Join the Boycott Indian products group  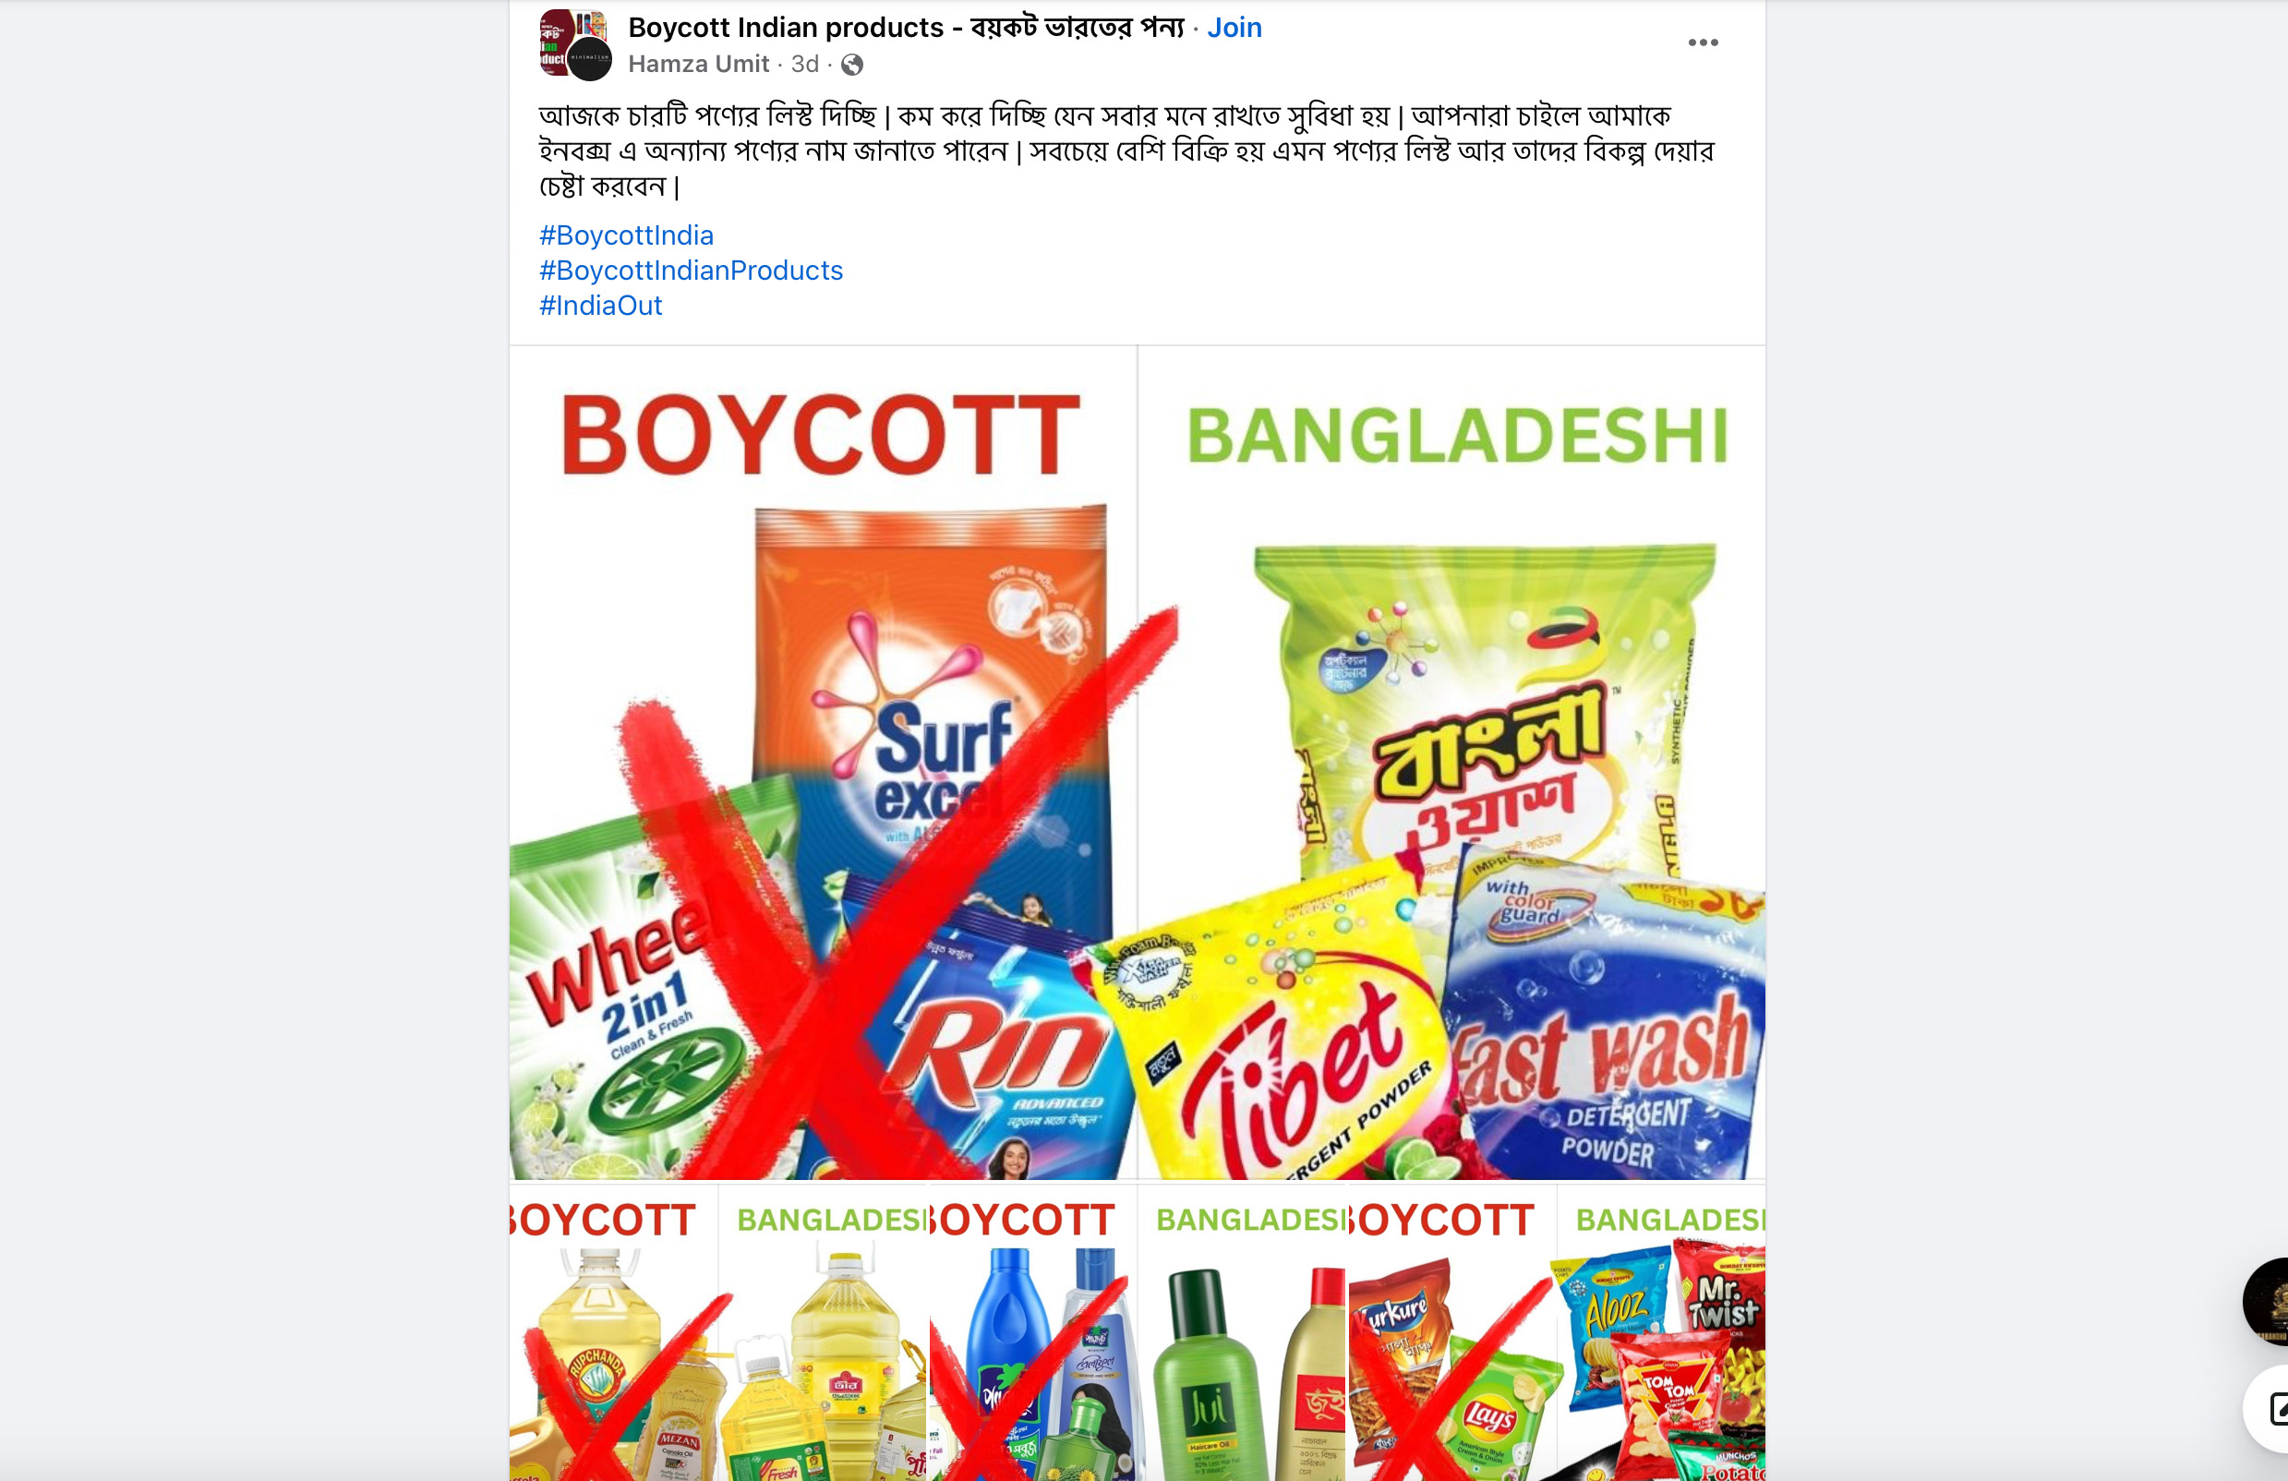(1234, 27)
